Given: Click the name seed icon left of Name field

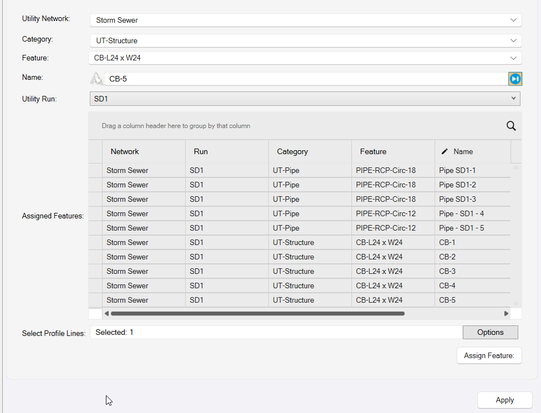Looking at the screenshot, I should 96,79.
